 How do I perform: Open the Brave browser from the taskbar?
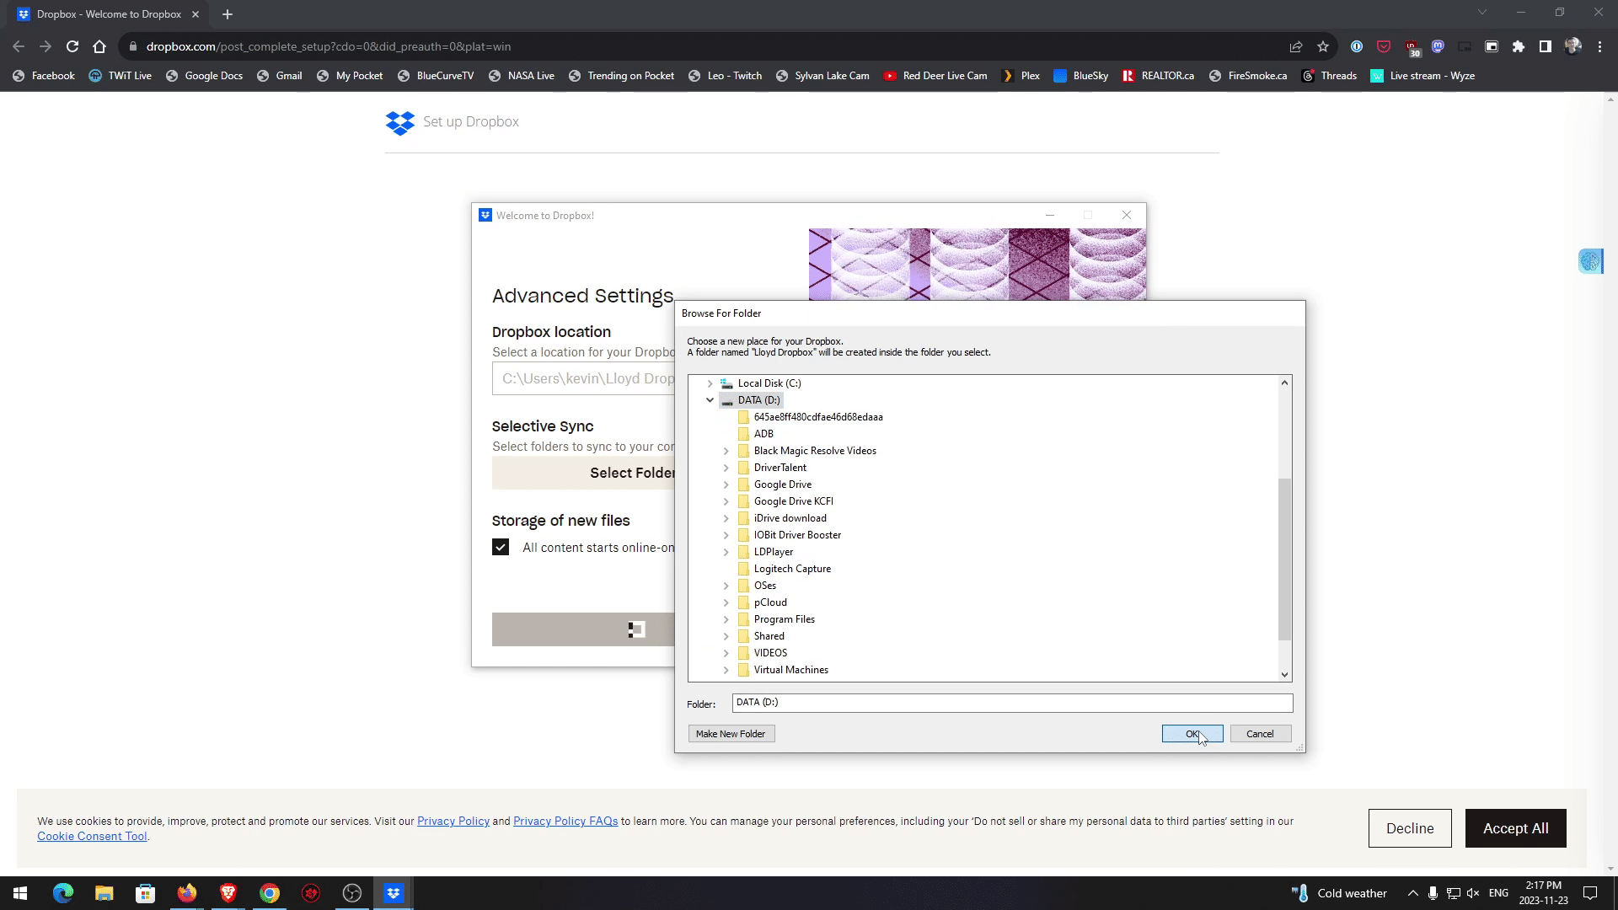[228, 893]
